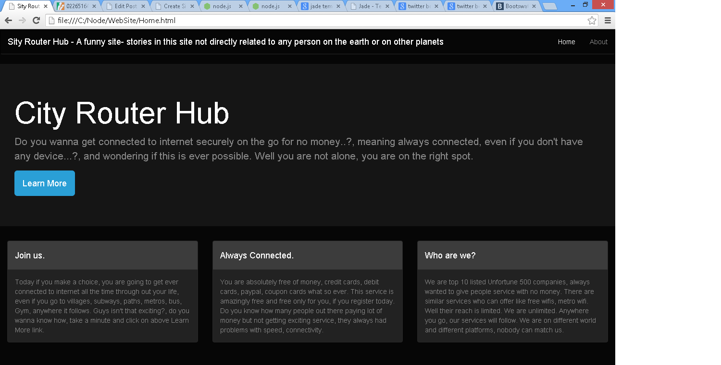Restore down the Chrome window
This screenshot has height=365, width=721.
pyautogui.click(x=585, y=4)
